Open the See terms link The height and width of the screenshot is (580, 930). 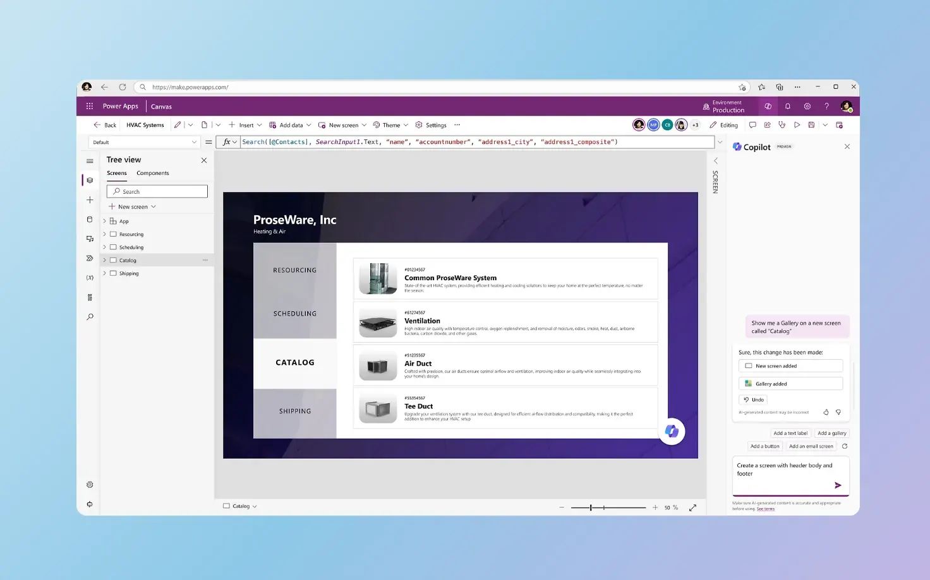pyautogui.click(x=766, y=509)
